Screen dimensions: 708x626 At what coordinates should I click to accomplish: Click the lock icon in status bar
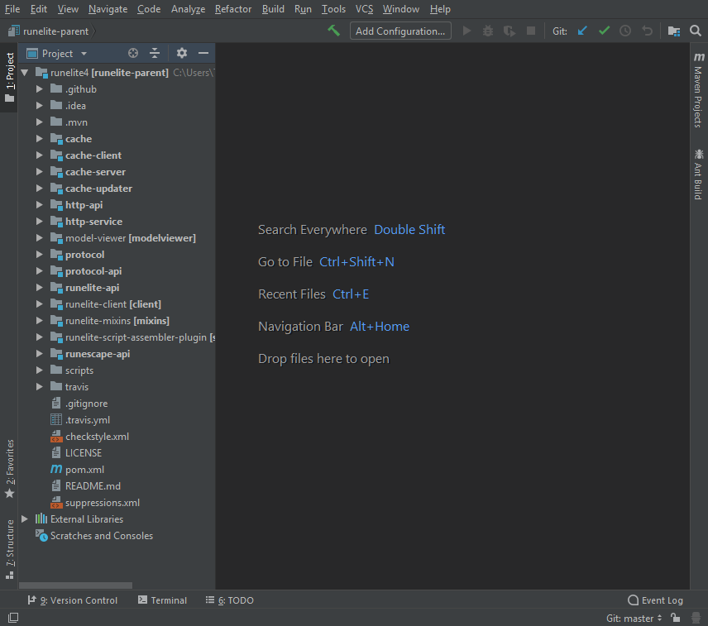676,618
